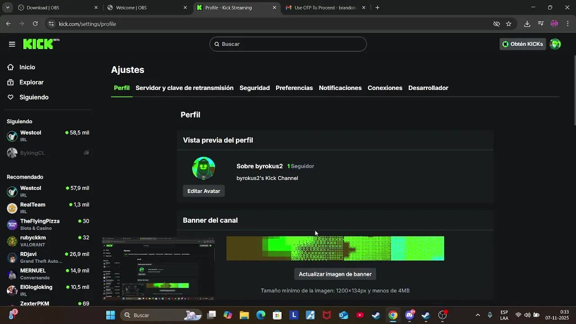
Task: Open the user avatar menu at top right
Action: pos(555,44)
